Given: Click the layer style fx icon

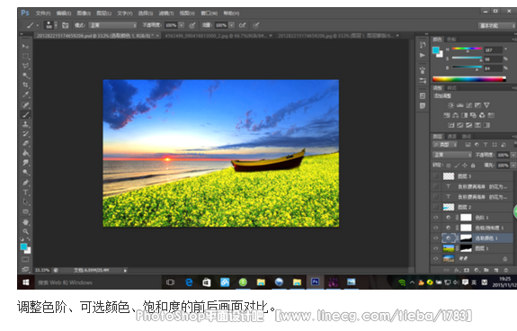Looking at the screenshot, I should click(457, 270).
